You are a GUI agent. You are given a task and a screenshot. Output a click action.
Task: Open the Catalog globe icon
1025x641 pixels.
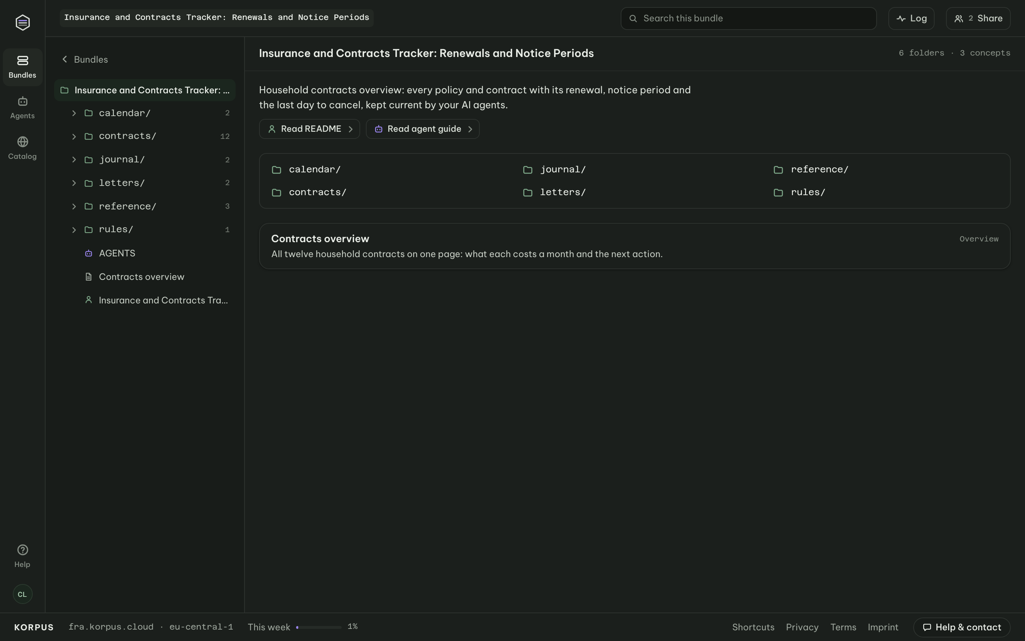tap(22, 142)
